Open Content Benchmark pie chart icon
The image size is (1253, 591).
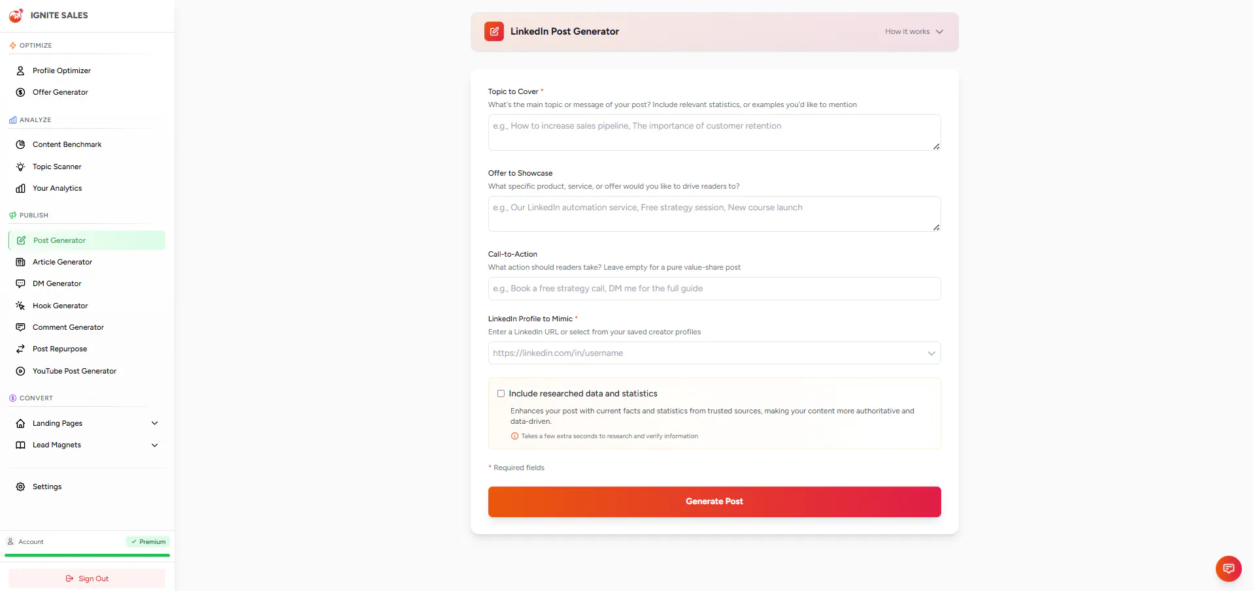pos(20,144)
